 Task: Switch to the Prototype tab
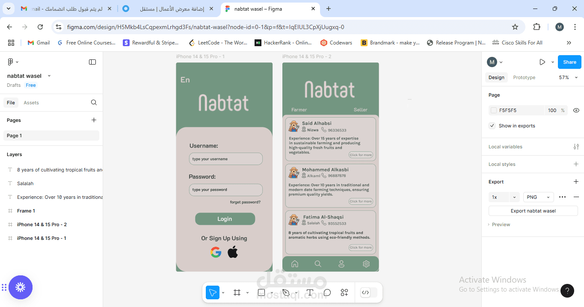[524, 77]
